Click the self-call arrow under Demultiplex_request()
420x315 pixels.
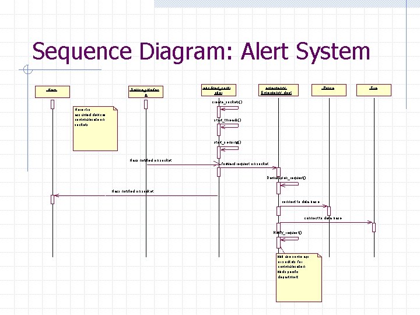tap(289, 184)
